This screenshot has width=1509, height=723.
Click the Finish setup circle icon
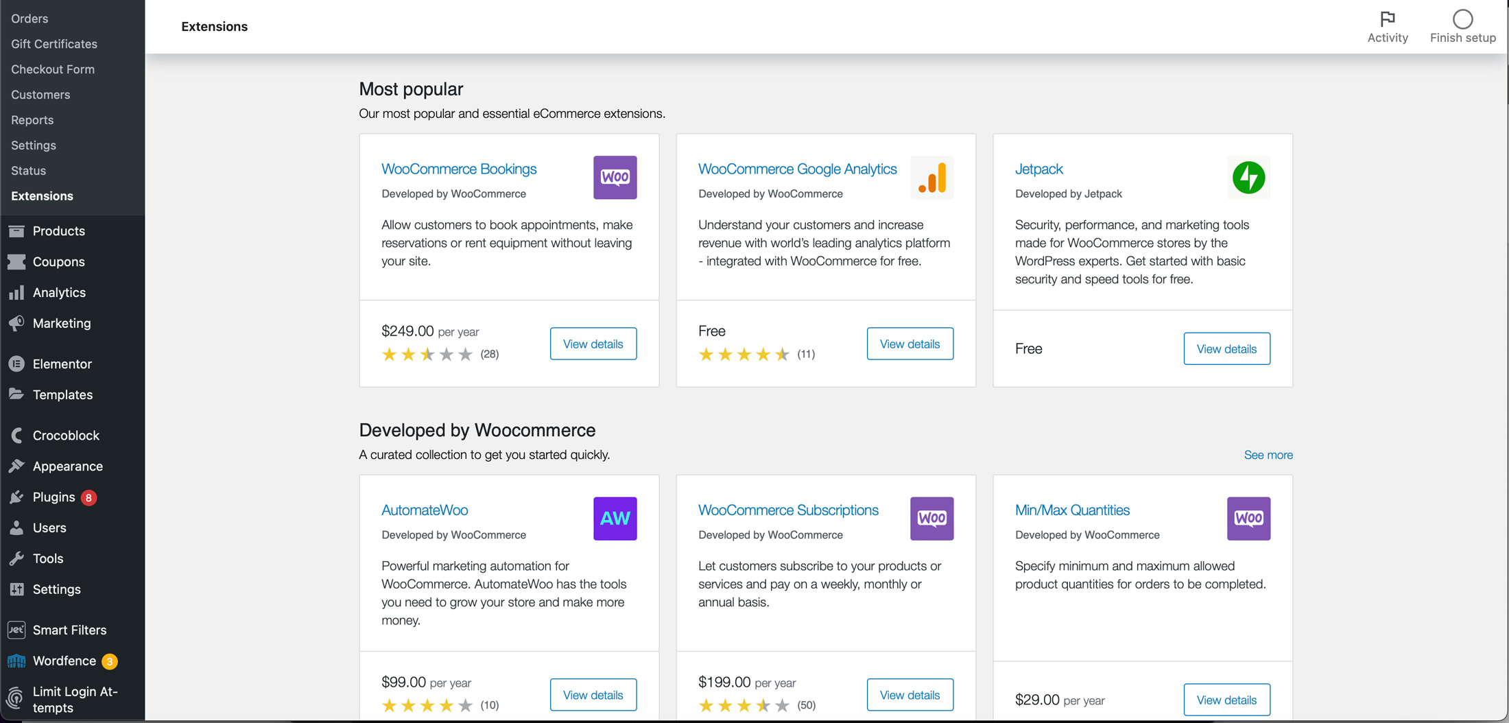pyautogui.click(x=1462, y=19)
